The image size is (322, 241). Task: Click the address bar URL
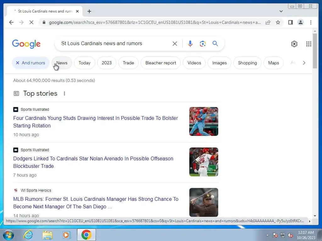click(x=155, y=22)
